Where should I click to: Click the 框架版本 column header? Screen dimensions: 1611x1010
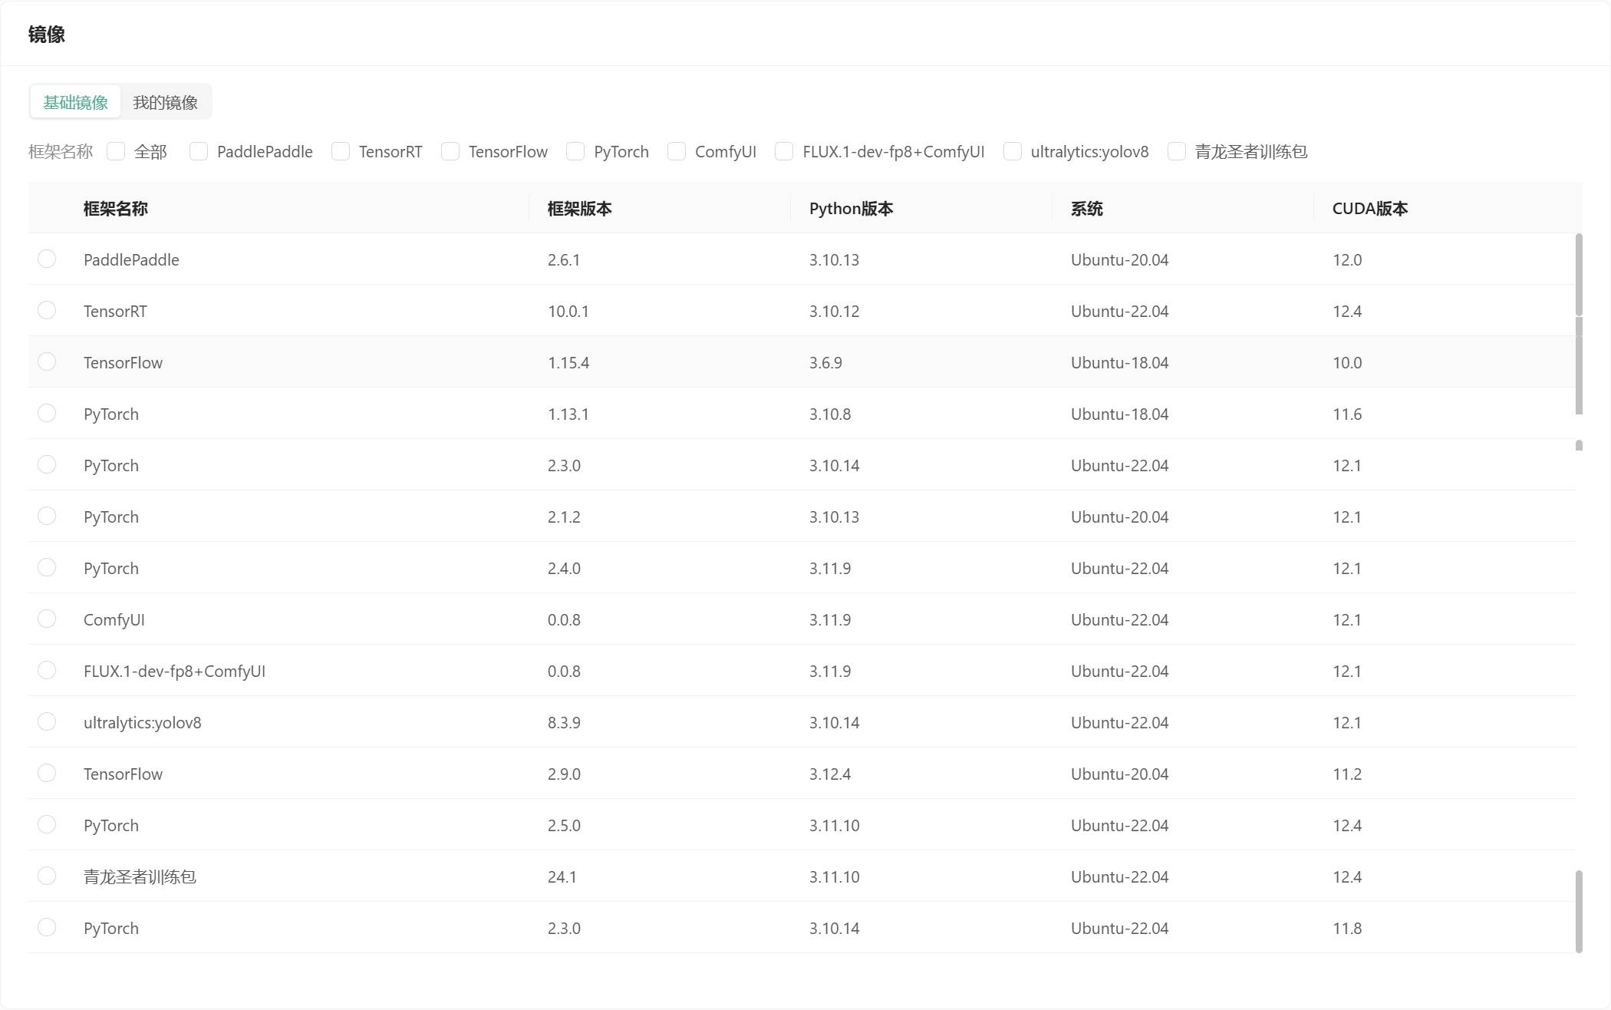click(579, 209)
